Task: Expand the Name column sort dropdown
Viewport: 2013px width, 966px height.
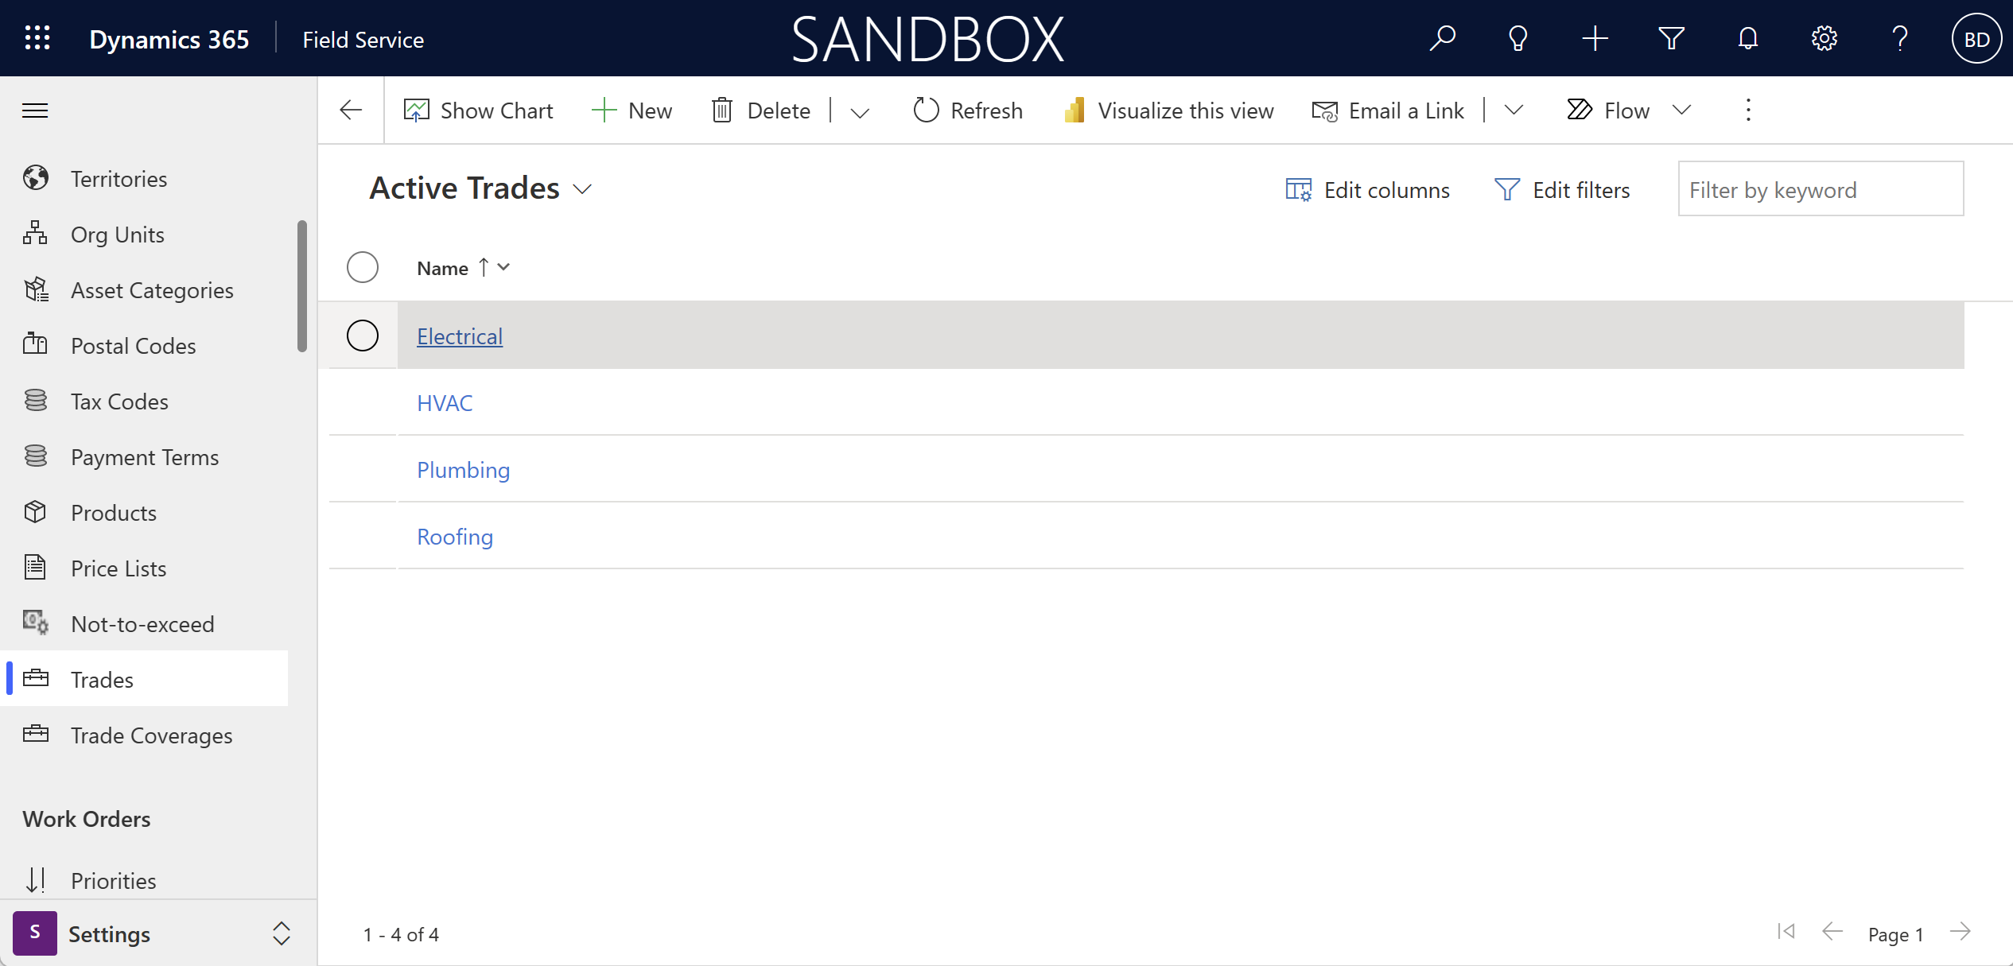Action: click(506, 267)
